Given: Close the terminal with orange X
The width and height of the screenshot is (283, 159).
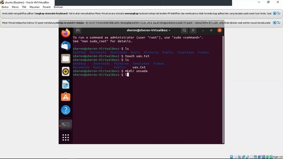Looking at the screenshot, I should 219,30.
